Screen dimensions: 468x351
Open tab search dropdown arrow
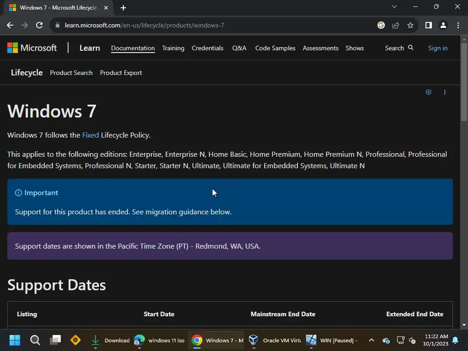tap(394, 6)
